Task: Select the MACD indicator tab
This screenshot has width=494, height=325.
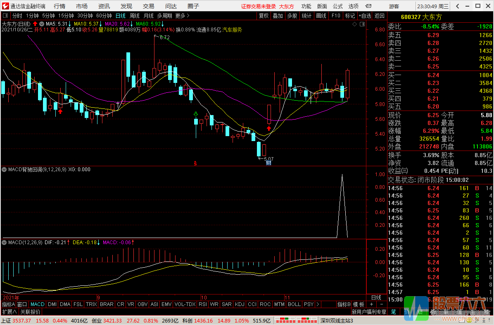Action: click(x=38, y=304)
